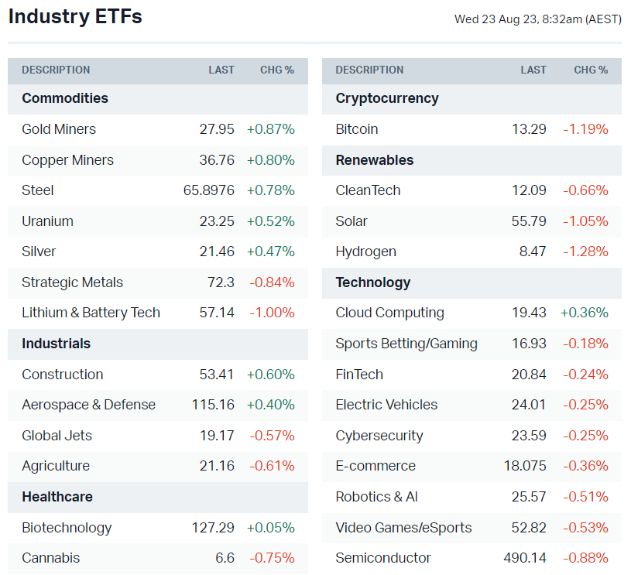This screenshot has height=575, width=631.
Task: Click the Sports Betting/Gaming ETF
Action: pyautogui.click(x=406, y=344)
